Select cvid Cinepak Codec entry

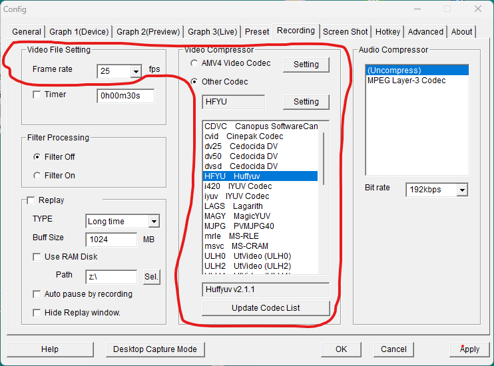[x=260, y=136]
